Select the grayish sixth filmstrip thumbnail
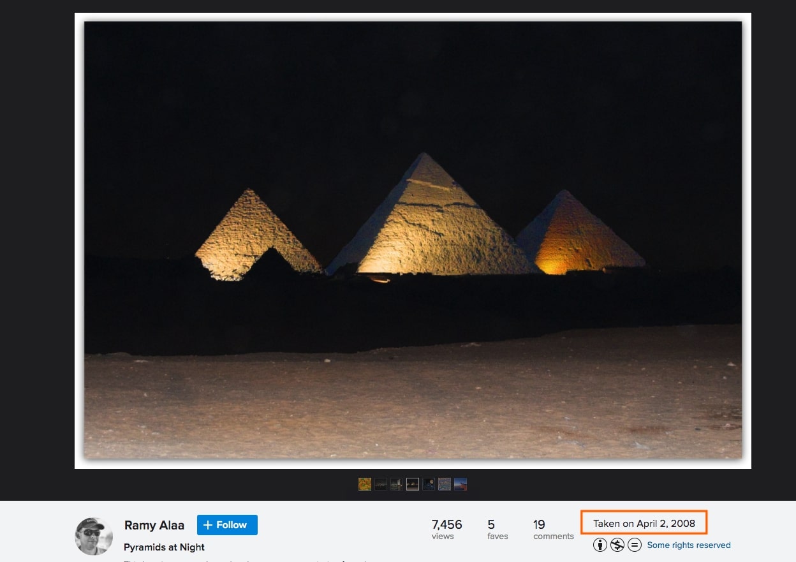Screen dimensions: 796x562 (445, 484)
